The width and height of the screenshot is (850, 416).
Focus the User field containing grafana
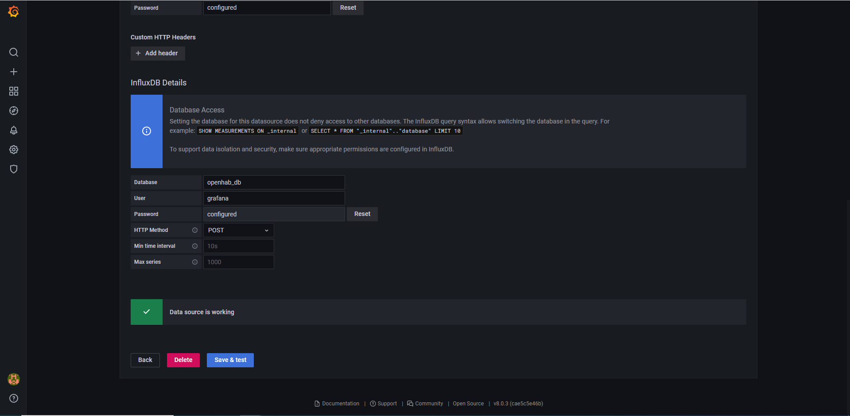tap(274, 198)
